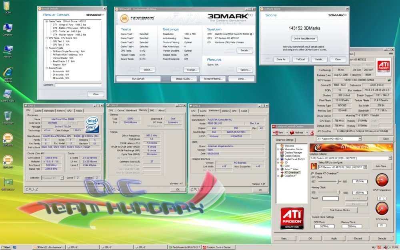The width and height of the screenshot is (400, 250).
Task: Click the Start button on taskbar
Action: coord(6,247)
